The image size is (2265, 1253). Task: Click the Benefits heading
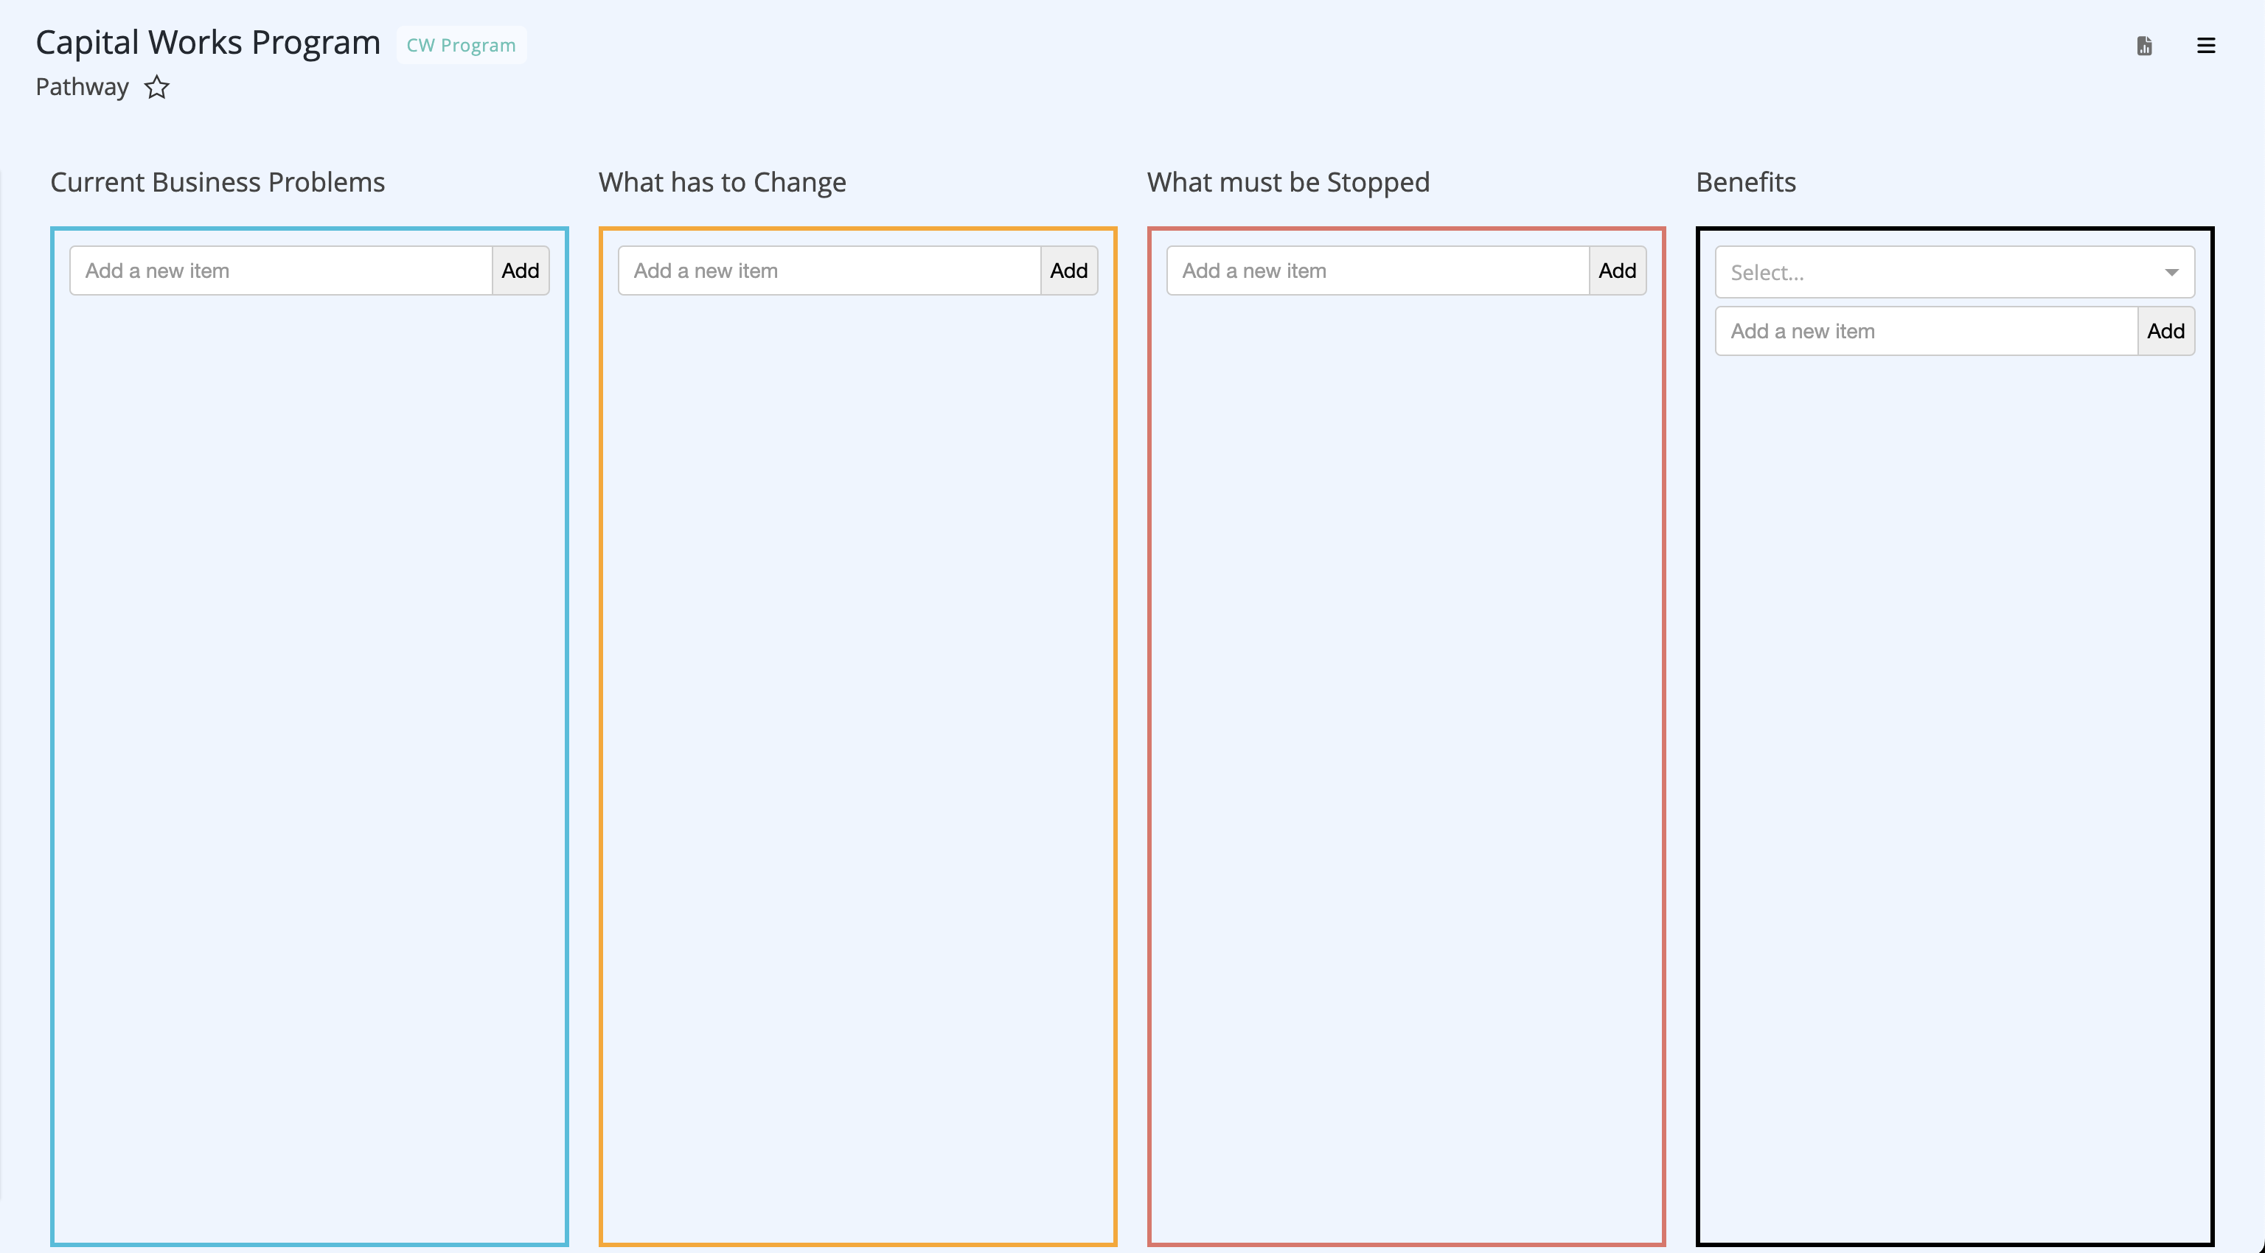(x=1746, y=182)
